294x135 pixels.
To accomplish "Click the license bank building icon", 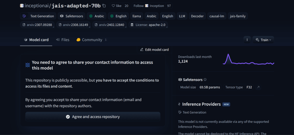I will 132,25.
